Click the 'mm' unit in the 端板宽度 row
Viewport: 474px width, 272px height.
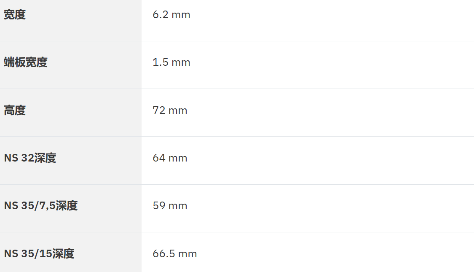[x=181, y=63]
